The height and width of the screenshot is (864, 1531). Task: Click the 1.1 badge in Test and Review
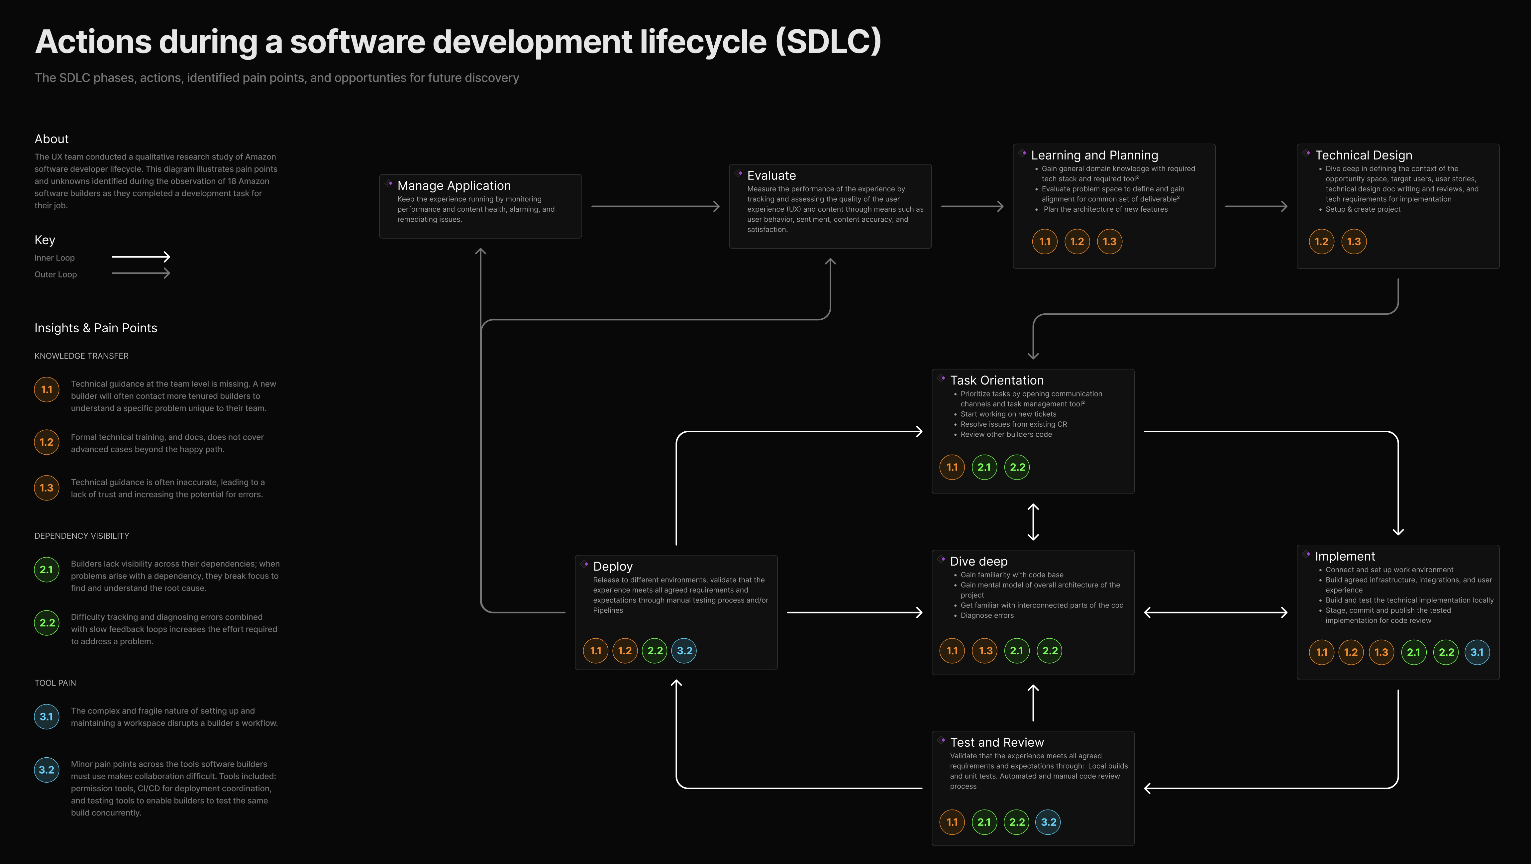pos(952,822)
